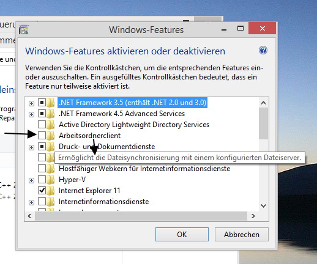Expand the Hyper-V tree node
Image resolution: width=317 pixels, height=264 pixels.
click(x=31, y=180)
